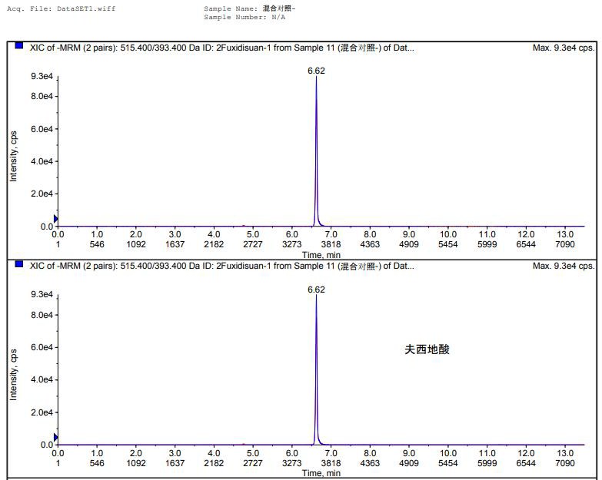Click the bottom chart's Intensity, cps axis label
Viewport: 602px width, 480px height.
13,375
